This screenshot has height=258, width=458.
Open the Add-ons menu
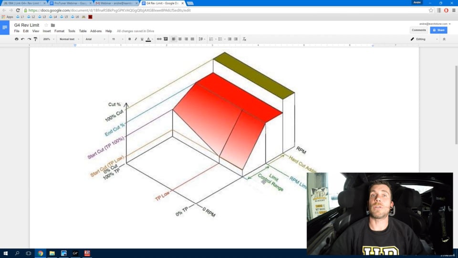(96, 31)
